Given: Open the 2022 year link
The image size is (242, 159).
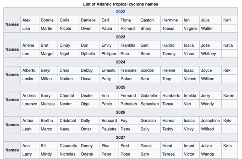Looking at the screenshot, I should click(121, 12).
